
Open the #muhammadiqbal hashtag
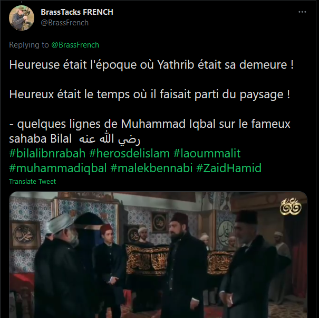coord(58,168)
